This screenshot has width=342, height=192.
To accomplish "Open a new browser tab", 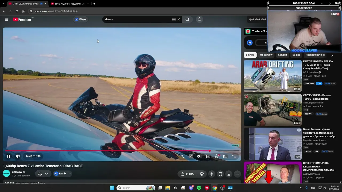I will 94,4.
